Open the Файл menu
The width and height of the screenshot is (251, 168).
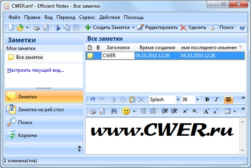[14, 17]
